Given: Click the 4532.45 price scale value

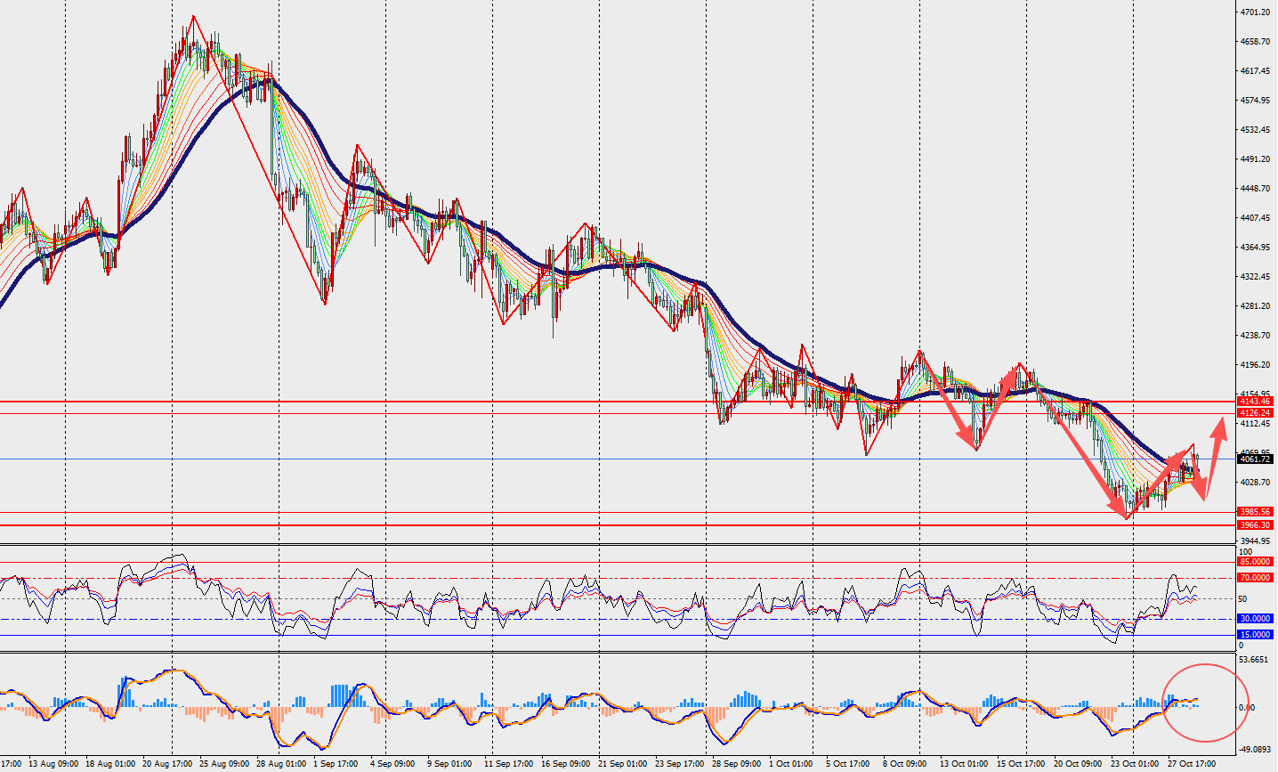Looking at the screenshot, I should coord(1255,130).
